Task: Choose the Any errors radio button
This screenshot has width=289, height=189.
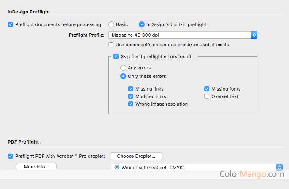Action: pos(123,68)
